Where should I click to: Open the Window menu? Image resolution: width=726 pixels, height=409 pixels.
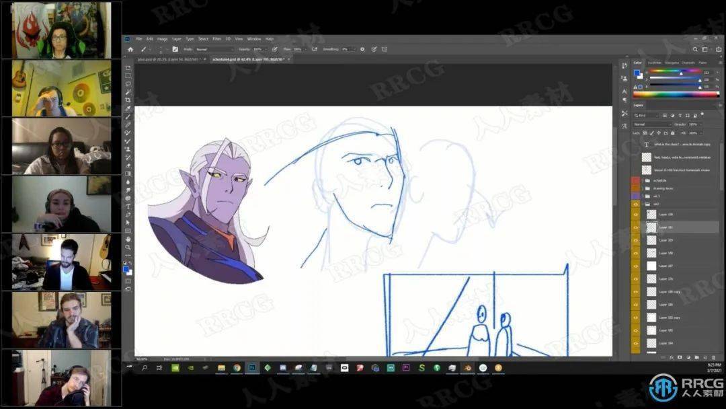pyautogui.click(x=253, y=39)
